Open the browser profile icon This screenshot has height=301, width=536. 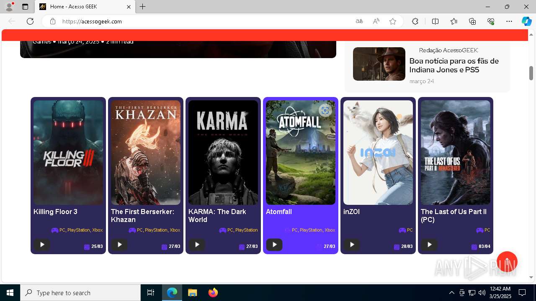[9, 7]
